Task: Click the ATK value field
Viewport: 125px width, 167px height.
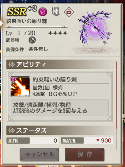Action: click(32, 141)
